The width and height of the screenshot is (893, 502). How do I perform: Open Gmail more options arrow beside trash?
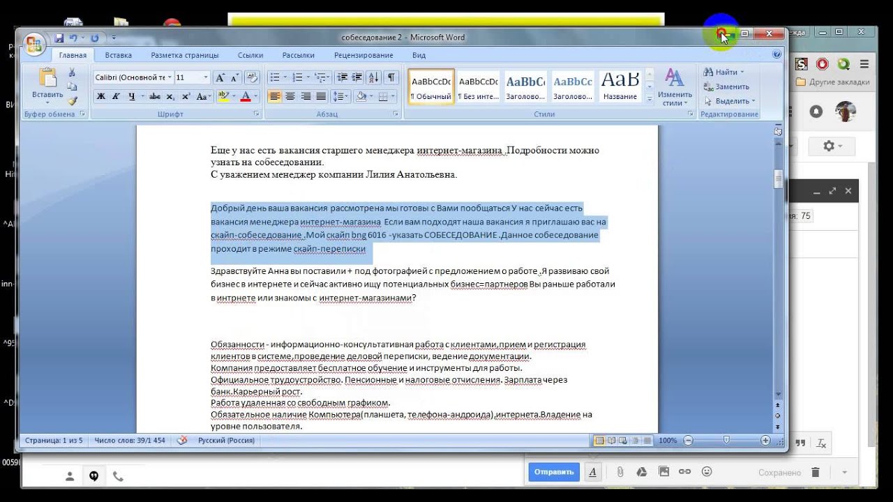(845, 472)
